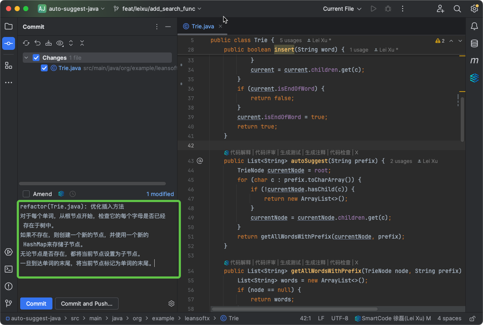Click the 5 usages hint on Trie class
This screenshot has width=483, height=325.
(290, 40)
